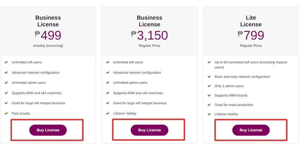
Task: Click the Lite License heading
Action: click(251, 21)
